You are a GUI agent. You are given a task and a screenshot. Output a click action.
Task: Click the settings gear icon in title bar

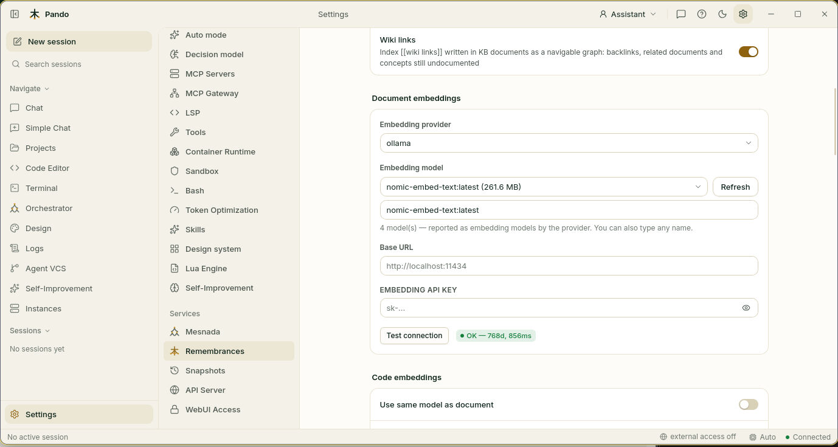(743, 14)
